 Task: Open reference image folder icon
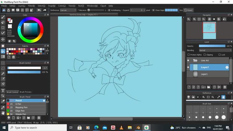(x=193, y=97)
